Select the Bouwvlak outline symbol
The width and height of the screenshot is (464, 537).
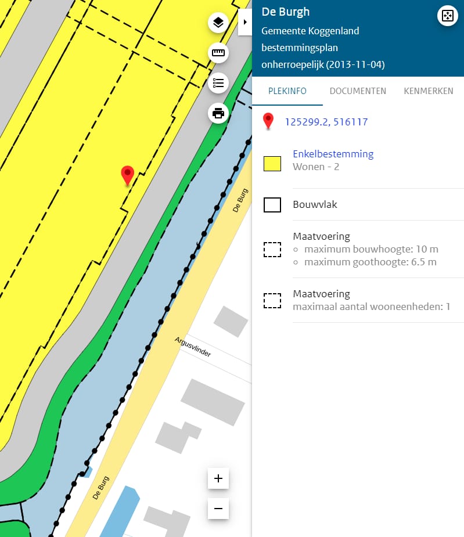coord(272,205)
